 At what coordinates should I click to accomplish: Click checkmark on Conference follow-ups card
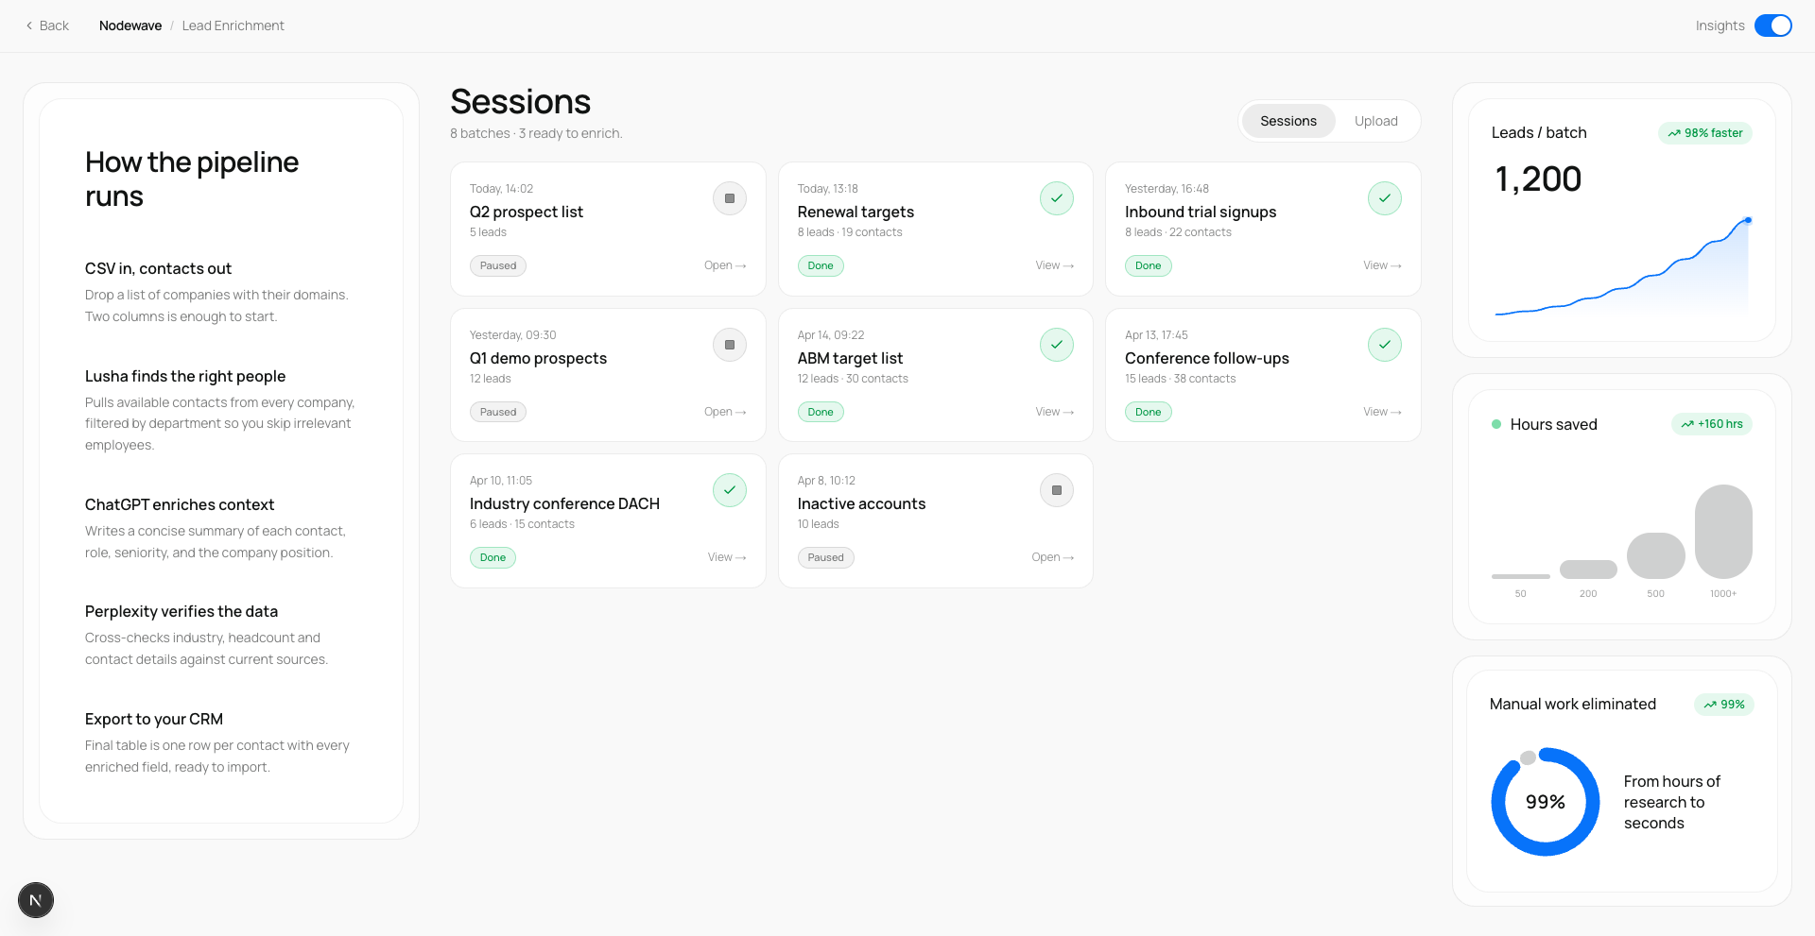tap(1384, 345)
